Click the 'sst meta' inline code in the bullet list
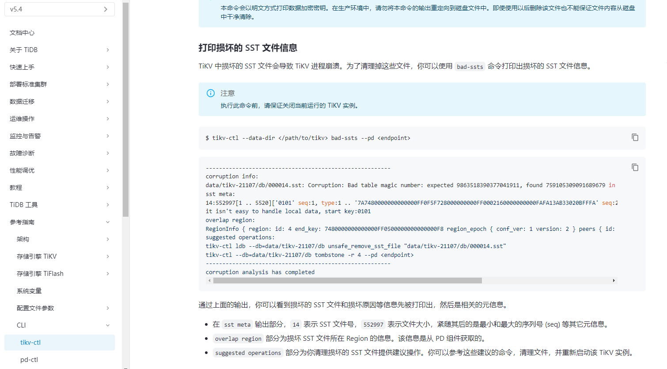This screenshot has width=667, height=369. (x=237, y=324)
